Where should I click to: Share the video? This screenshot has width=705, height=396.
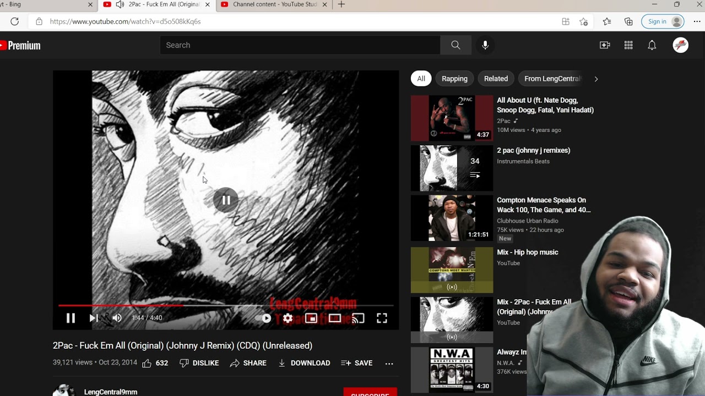(248, 363)
